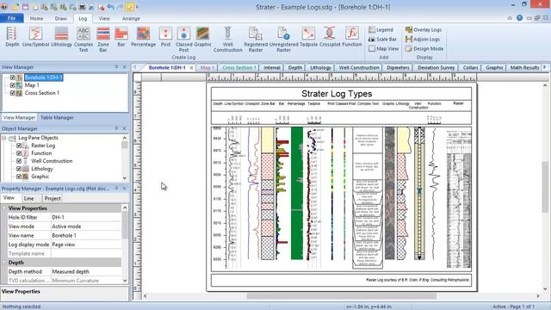This screenshot has width=551, height=310.
Task: Open the Depth method dropdown
Action: (x=86, y=272)
